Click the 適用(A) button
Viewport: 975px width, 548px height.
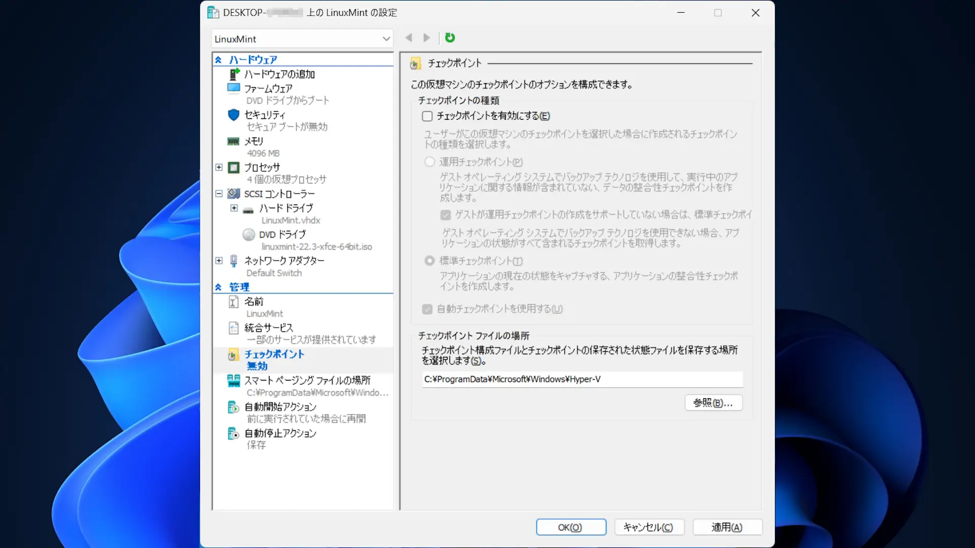pos(728,527)
